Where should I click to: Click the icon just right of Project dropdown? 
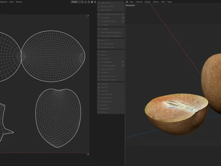(x=86, y=2)
